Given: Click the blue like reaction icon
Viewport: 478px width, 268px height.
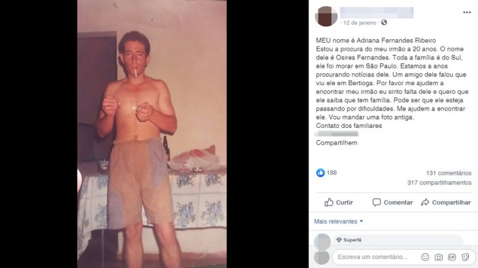Looking at the screenshot, I should (320, 173).
